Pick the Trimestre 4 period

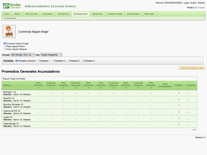[82, 61]
